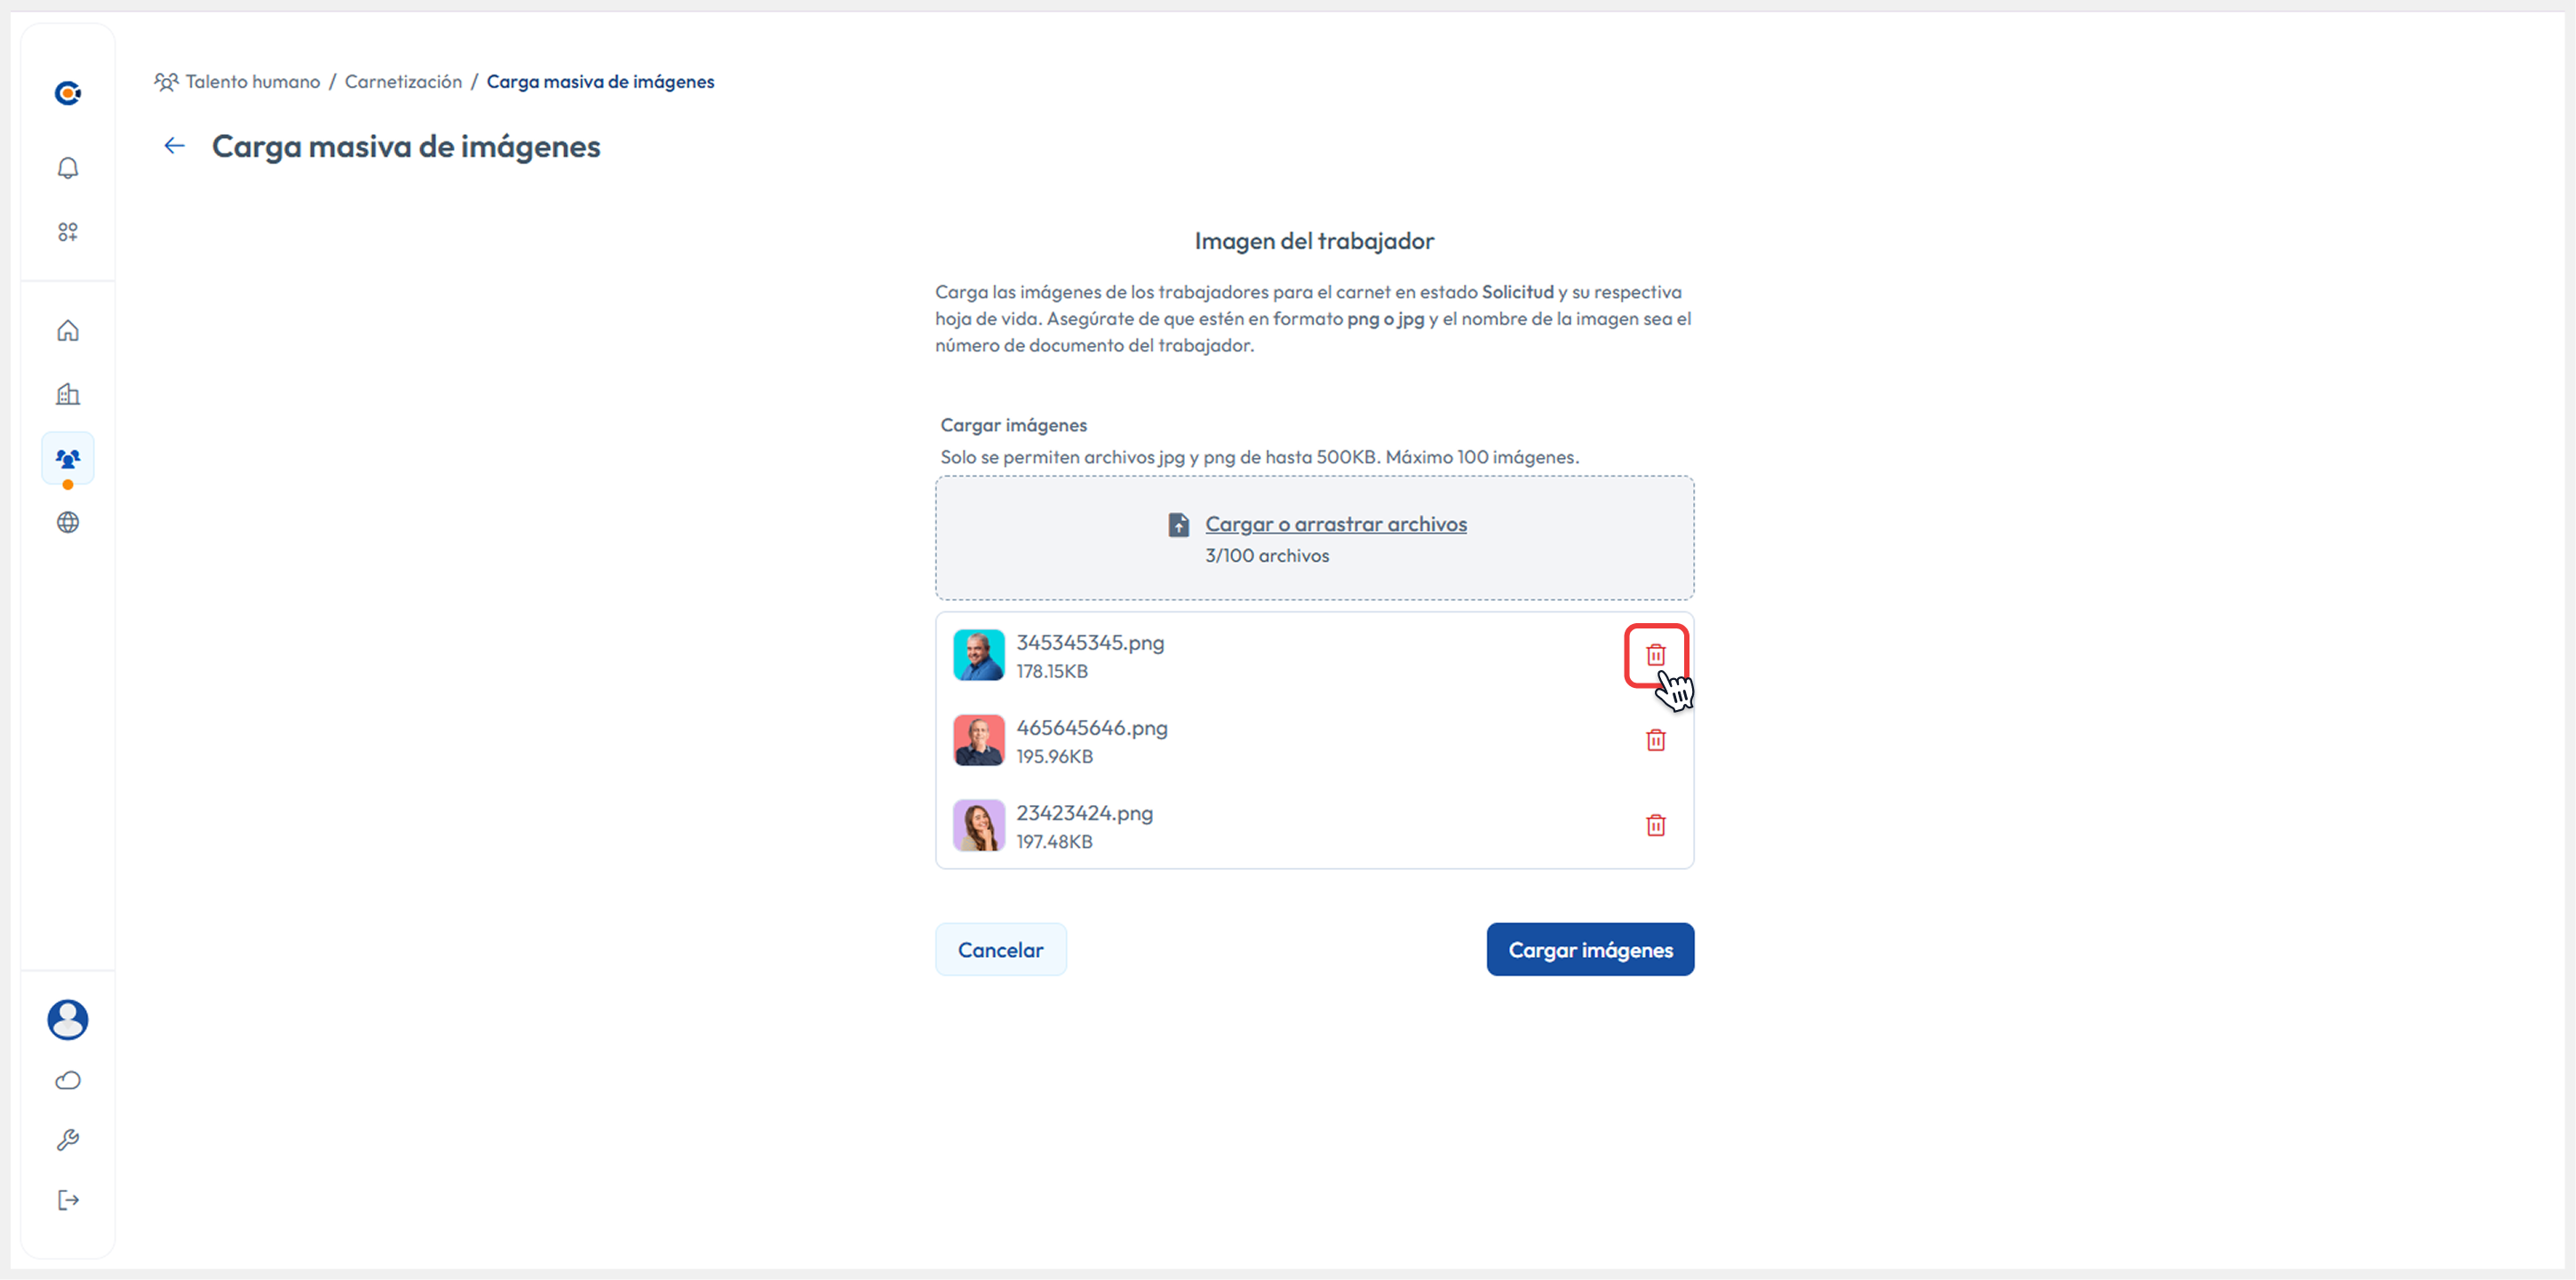Delete the file 23423424.png
This screenshot has width=2576, height=1280.
click(x=1656, y=826)
